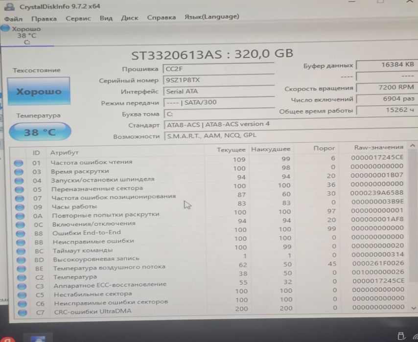Viewport: 418px width, 342px height.
Task: Select raw value '000000003B9E' in Часы работы row
Action: pos(377,202)
